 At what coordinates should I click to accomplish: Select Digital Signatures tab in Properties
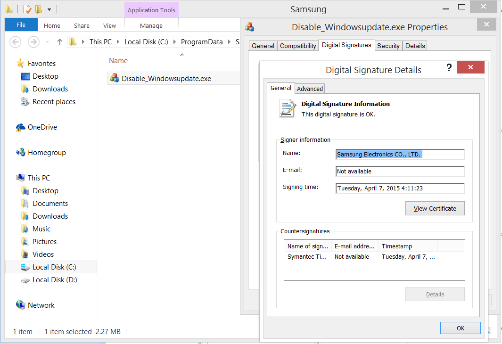[346, 45]
